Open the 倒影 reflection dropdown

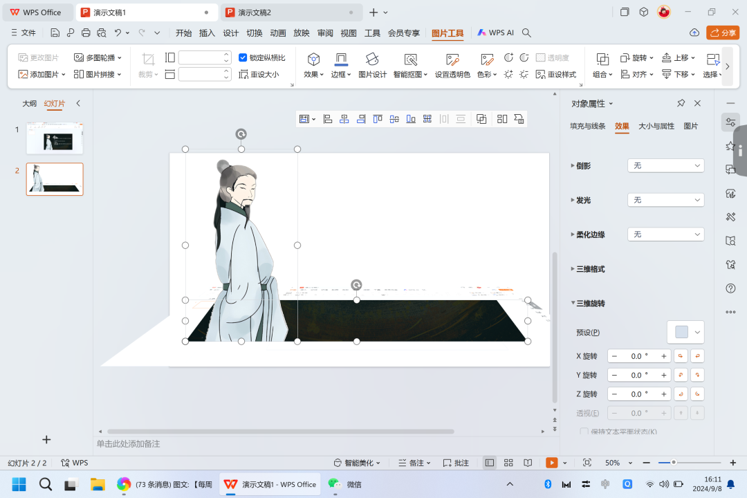[x=665, y=166]
